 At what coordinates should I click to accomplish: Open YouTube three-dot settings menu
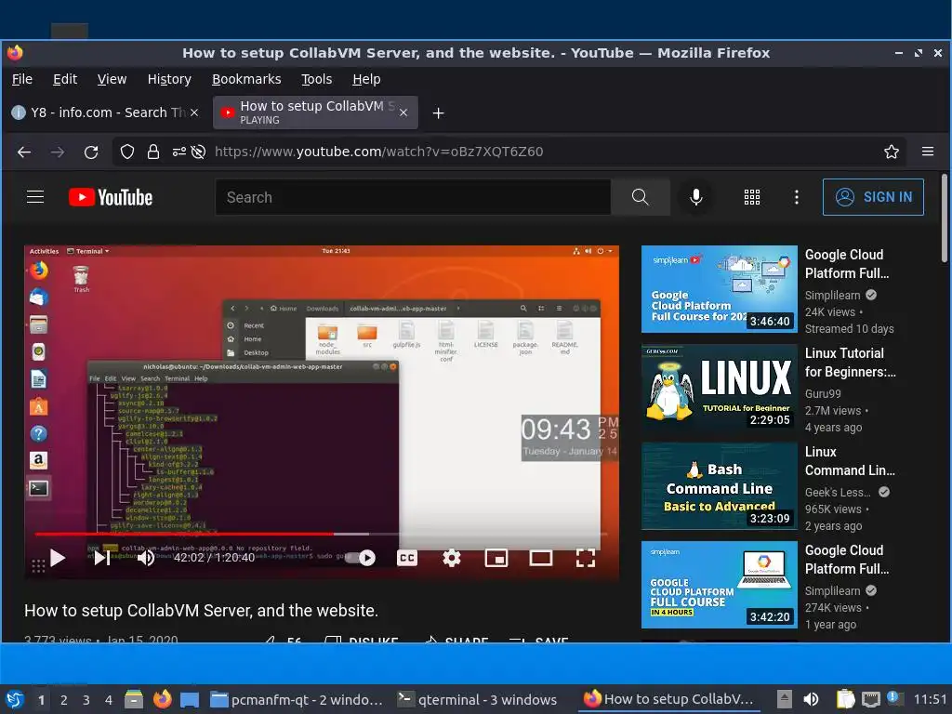[x=796, y=197]
